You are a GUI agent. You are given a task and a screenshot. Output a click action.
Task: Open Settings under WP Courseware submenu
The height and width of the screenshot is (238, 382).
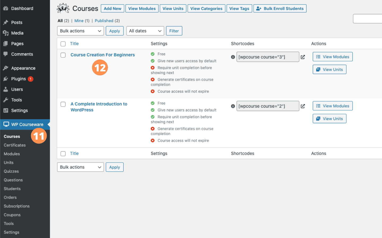pyautogui.click(x=11, y=232)
